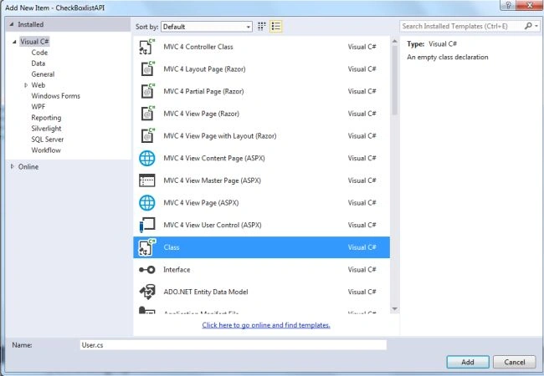Select the Data category
The width and height of the screenshot is (544, 376).
pyautogui.click(x=38, y=64)
